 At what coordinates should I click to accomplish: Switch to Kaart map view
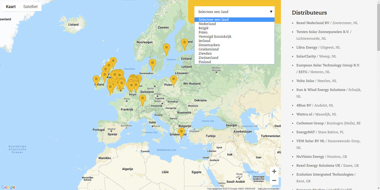(11, 7)
